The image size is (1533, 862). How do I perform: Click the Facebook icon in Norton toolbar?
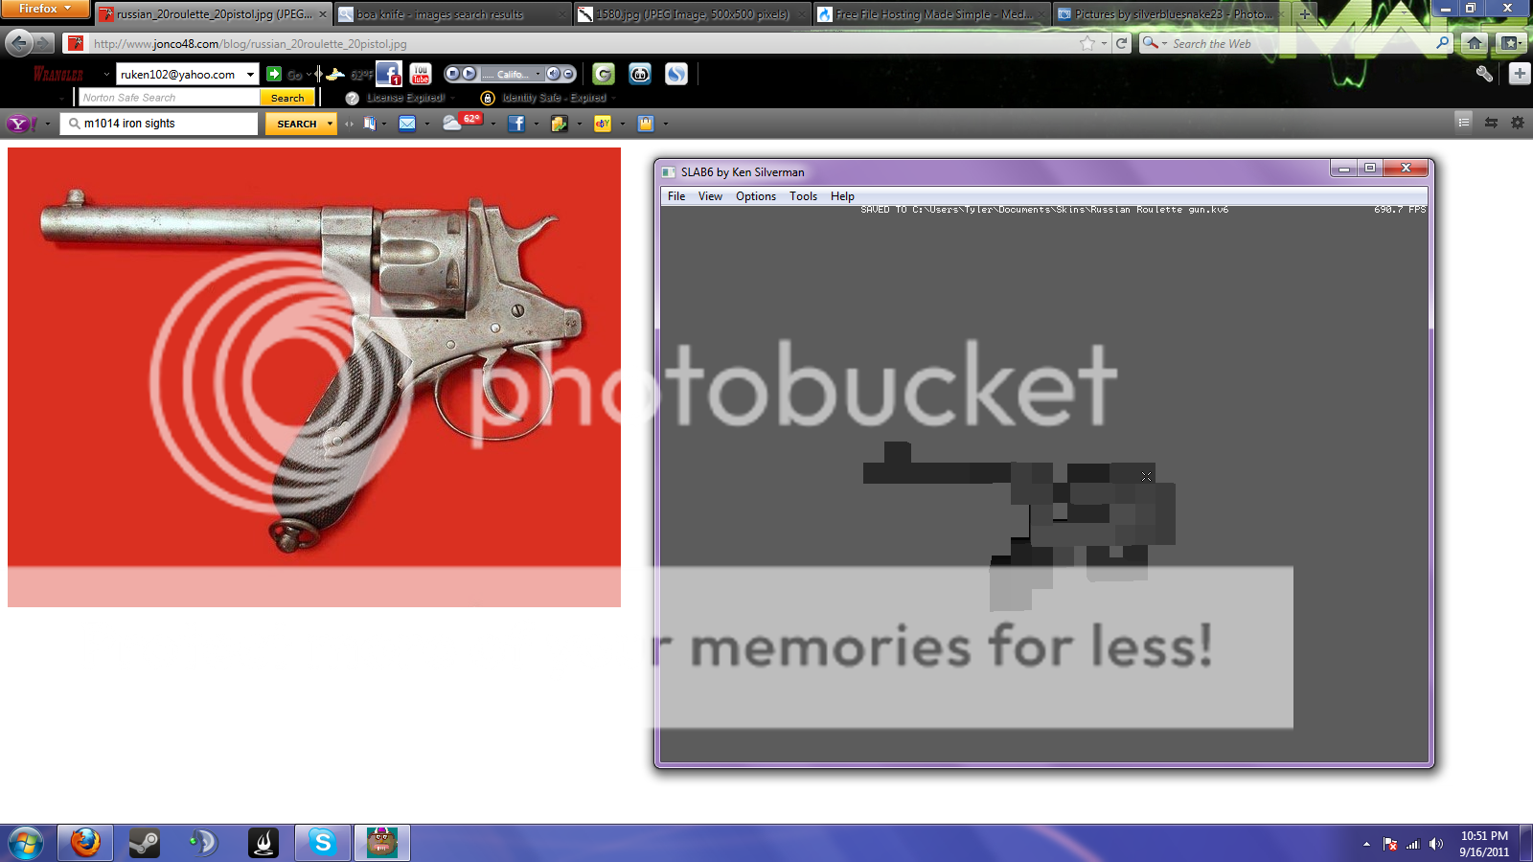pyautogui.click(x=388, y=74)
